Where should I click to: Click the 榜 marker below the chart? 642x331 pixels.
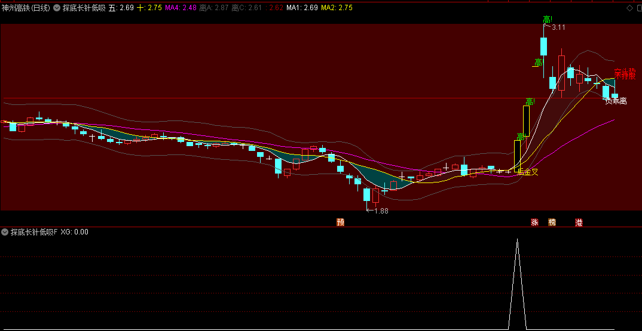[552, 222]
